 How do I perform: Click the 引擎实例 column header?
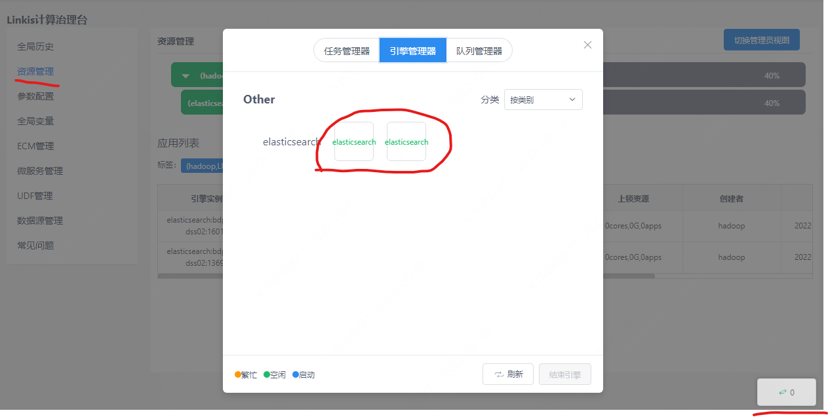point(206,198)
